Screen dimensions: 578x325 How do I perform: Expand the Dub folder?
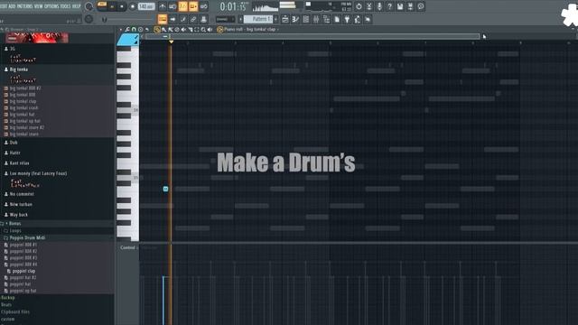point(14,143)
